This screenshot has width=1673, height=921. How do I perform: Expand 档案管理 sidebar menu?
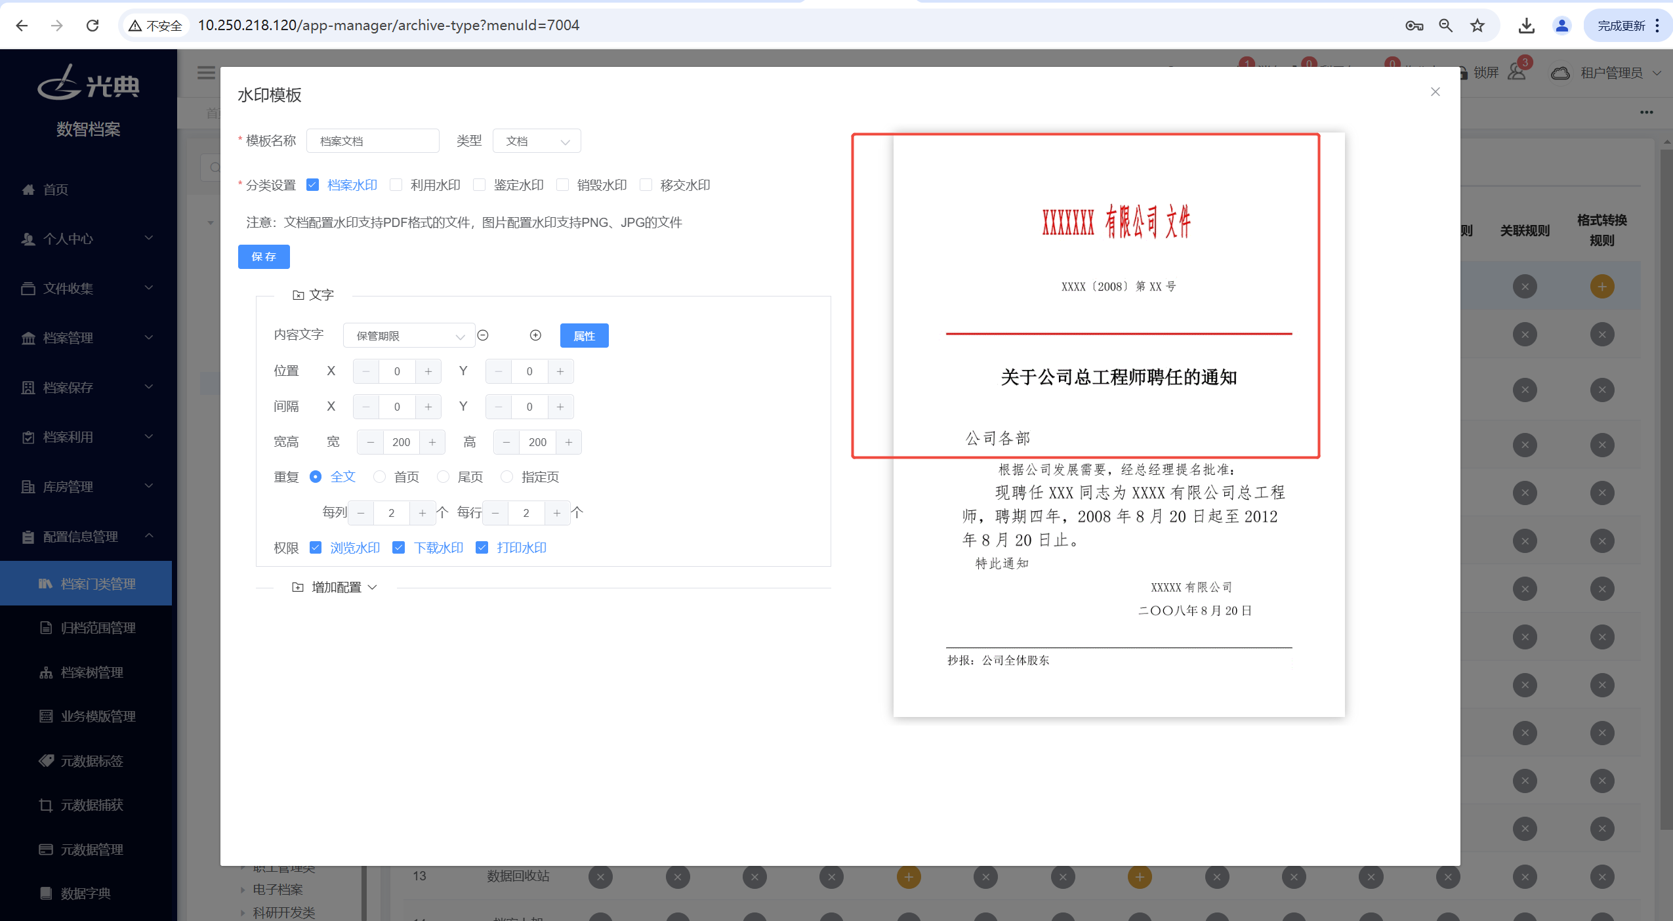pyautogui.click(x=88, y=338)
